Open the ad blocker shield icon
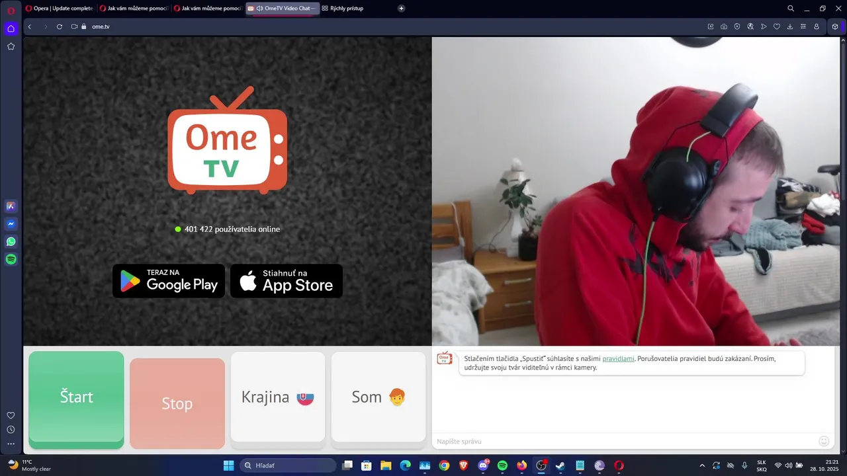The height and width of the screenshot is (476, 847). click(x=737, y=26)
